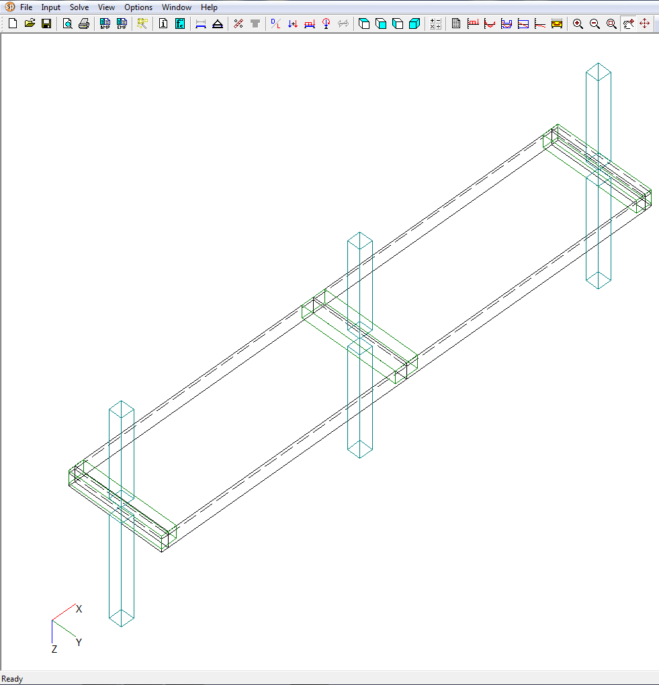Export the view as BMP
The width and height of the screenshot is (659, 685).
(x=105, y=24)
